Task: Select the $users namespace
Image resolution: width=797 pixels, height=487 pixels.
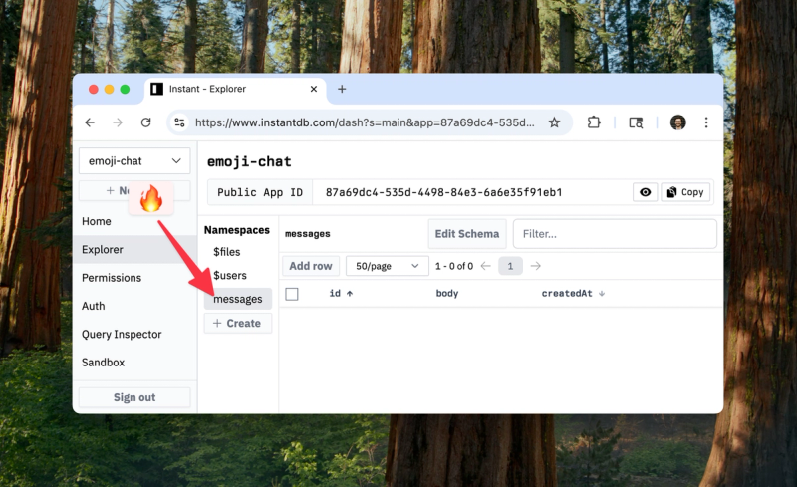Action: 230,275
